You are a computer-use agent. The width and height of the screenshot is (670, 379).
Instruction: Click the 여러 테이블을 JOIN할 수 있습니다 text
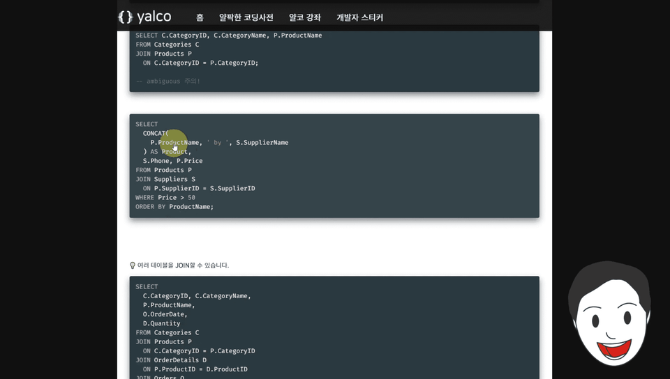point(183,265)
